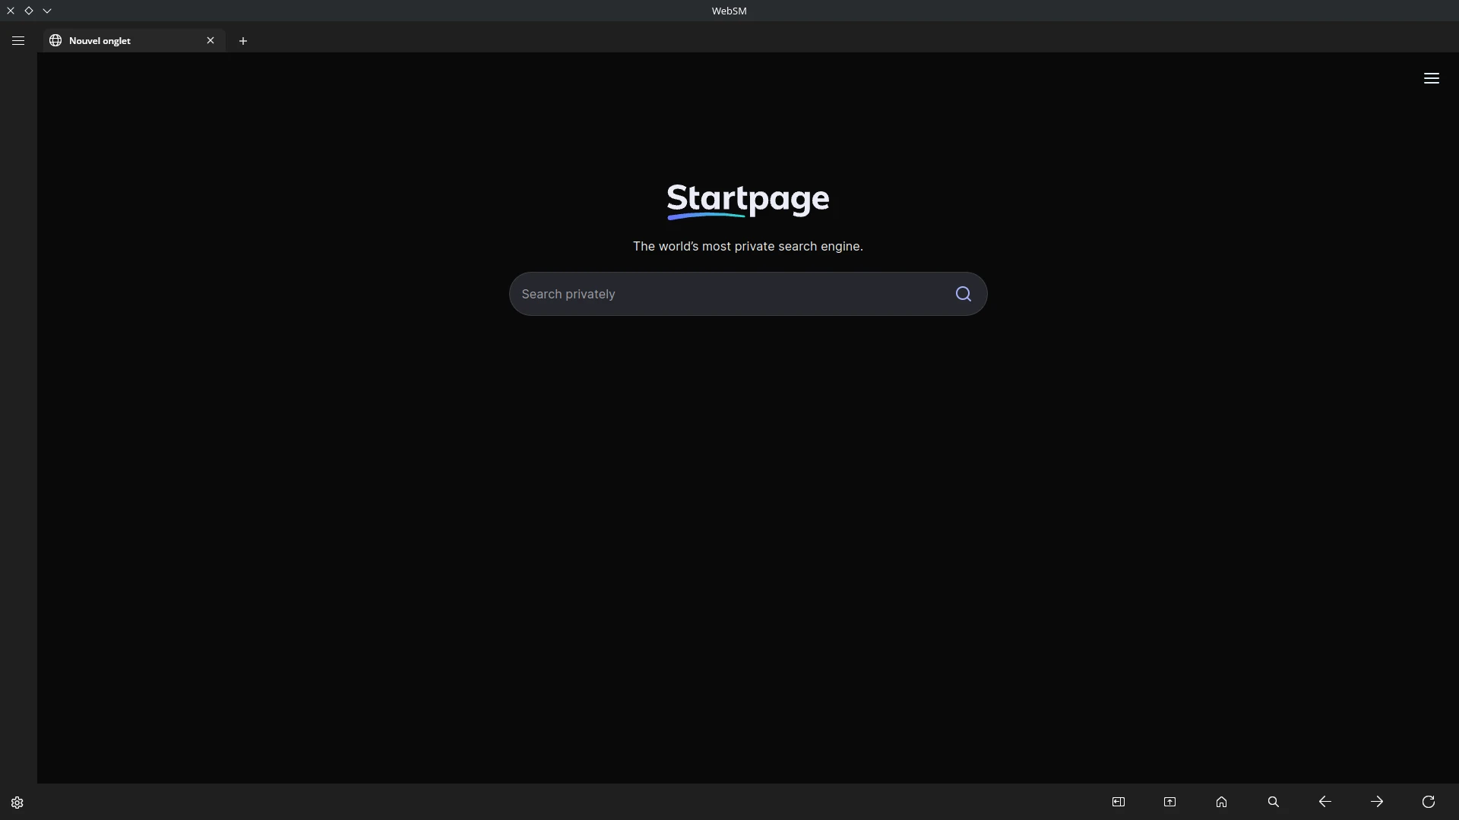
Task: Add a new tab with the plus button
Action: coord(243,41)
